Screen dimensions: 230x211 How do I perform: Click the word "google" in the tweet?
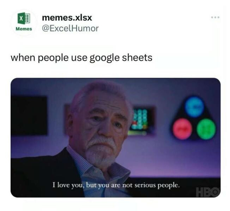(x=105, y=58)
